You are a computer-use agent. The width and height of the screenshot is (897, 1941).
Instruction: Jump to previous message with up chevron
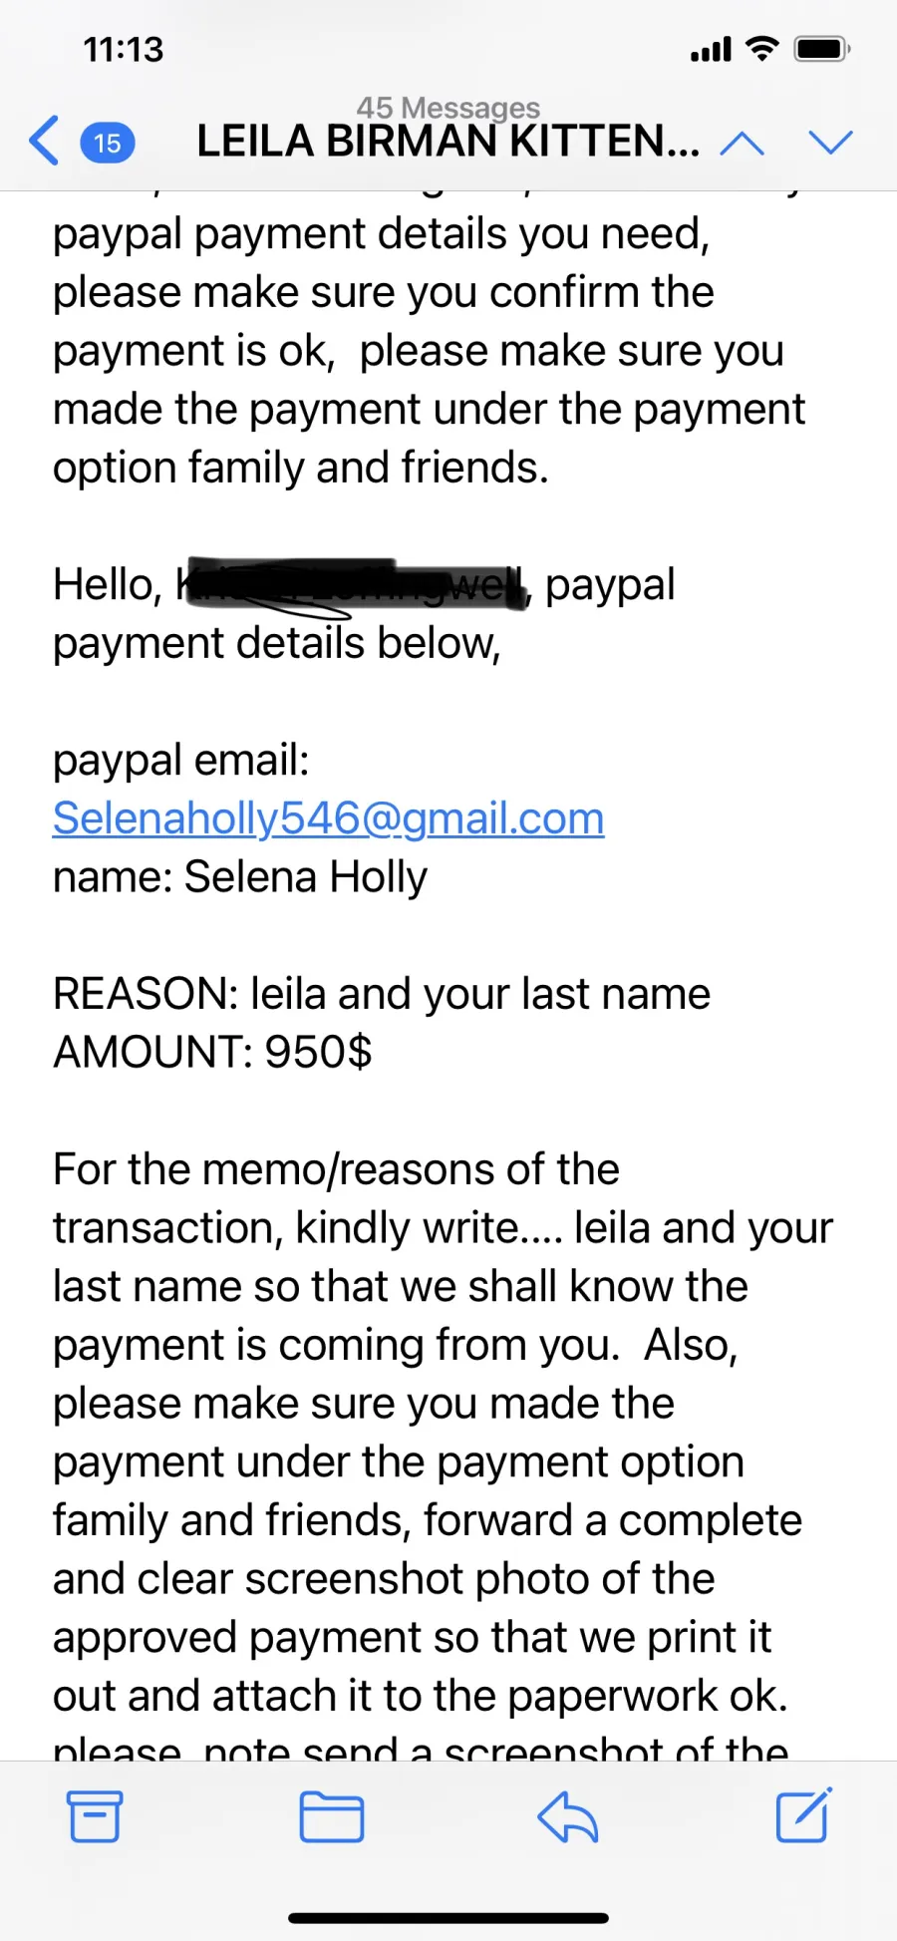click(x=743, y=144)
